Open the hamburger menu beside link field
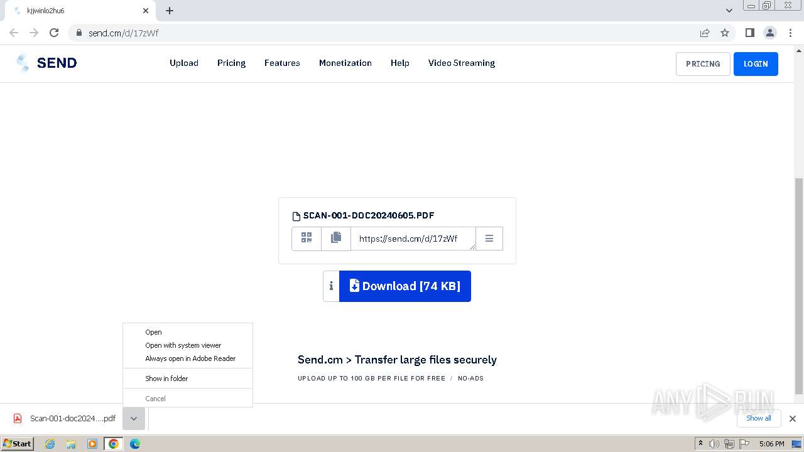The image size is (804, 452). tap(489, 239)
